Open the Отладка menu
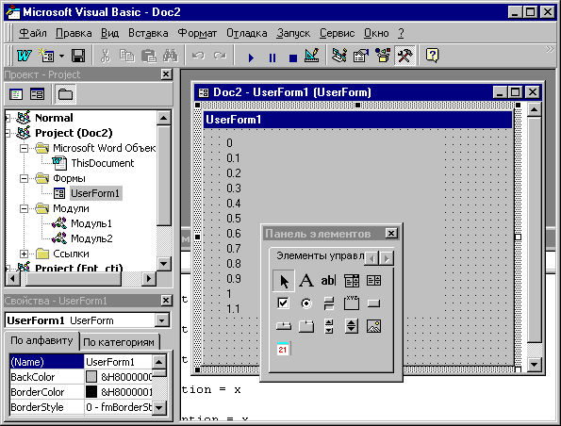 point(246,33)
